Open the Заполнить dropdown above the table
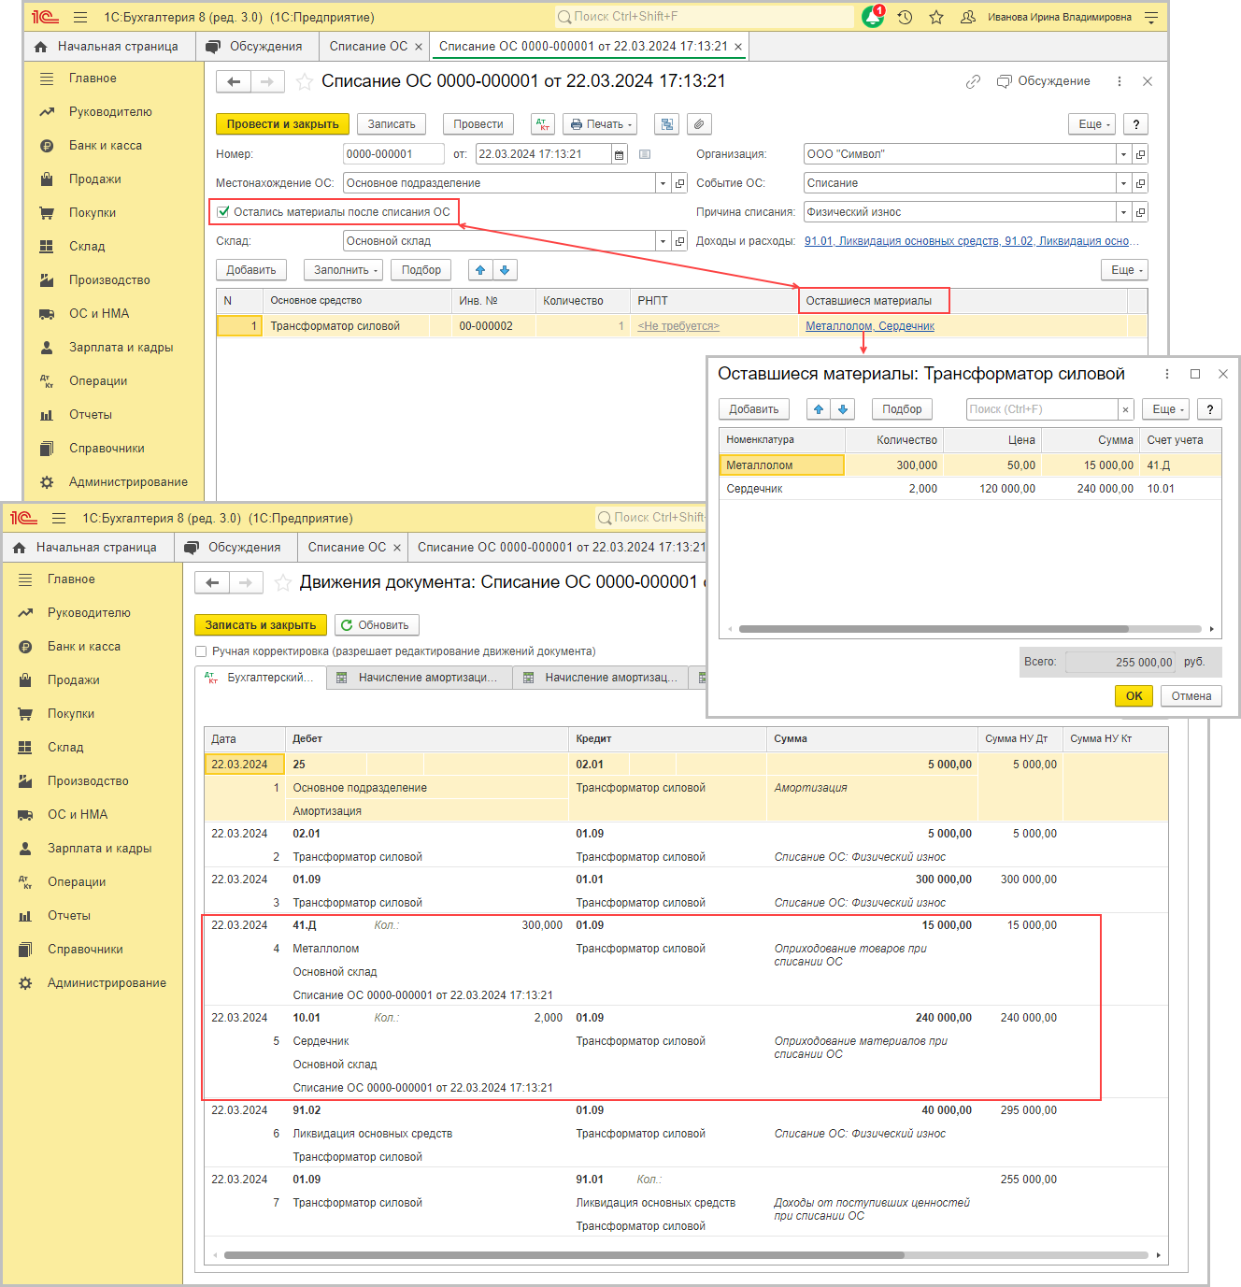Screen dimensions: 1241x1287 (346, 270)
